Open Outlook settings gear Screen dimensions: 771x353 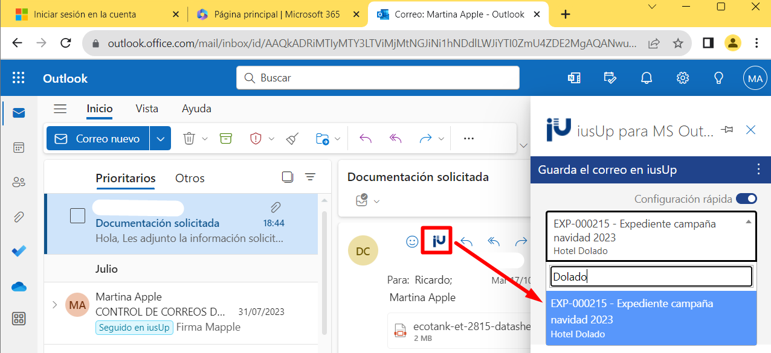683,78
